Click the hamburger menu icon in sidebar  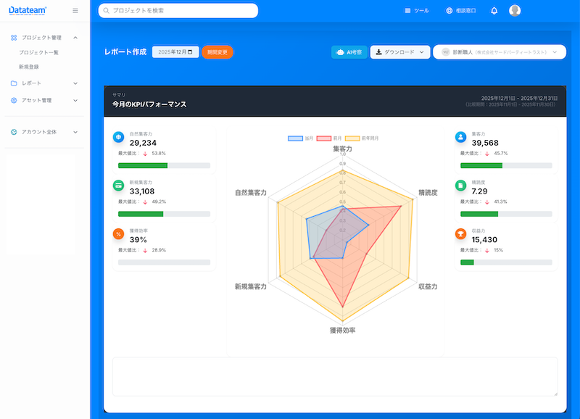point(75,11)
